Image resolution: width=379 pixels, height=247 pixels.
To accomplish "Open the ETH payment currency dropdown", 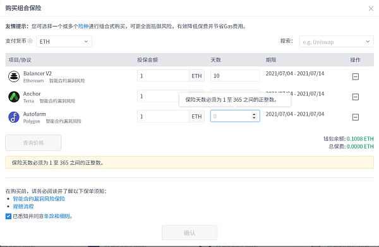I will (x=64, y=42).
